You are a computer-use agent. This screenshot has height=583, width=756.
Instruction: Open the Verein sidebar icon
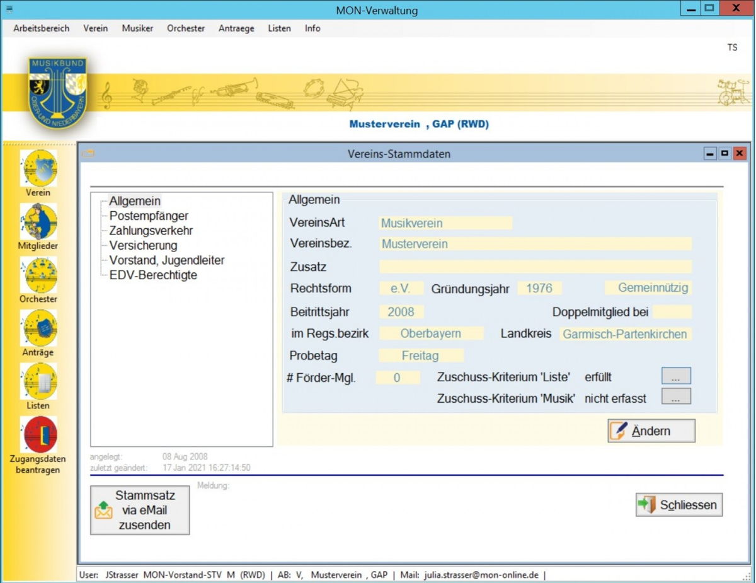pos(39,169)
